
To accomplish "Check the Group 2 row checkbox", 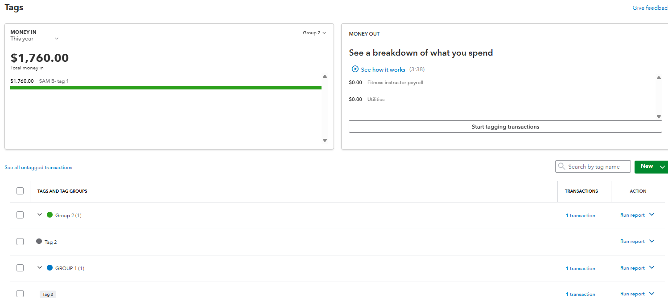I will pos(20,215).
